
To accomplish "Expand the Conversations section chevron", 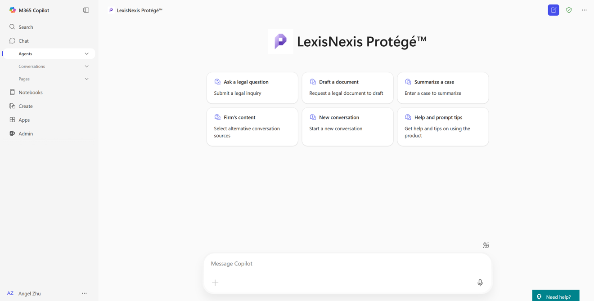I will (86, 66).
